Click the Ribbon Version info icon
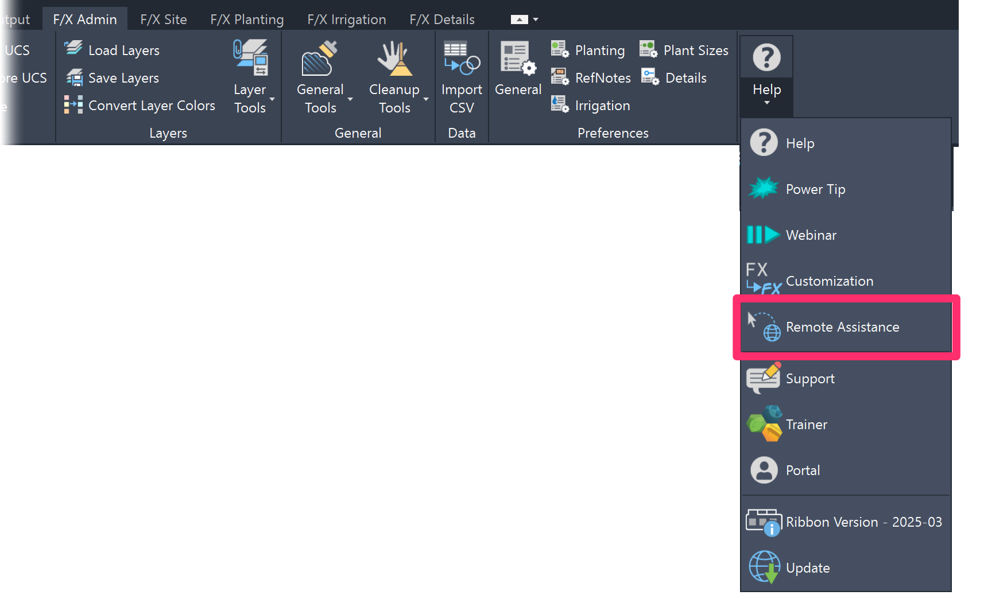The width and height of the screenshot is (984, 599). point(764,522)
